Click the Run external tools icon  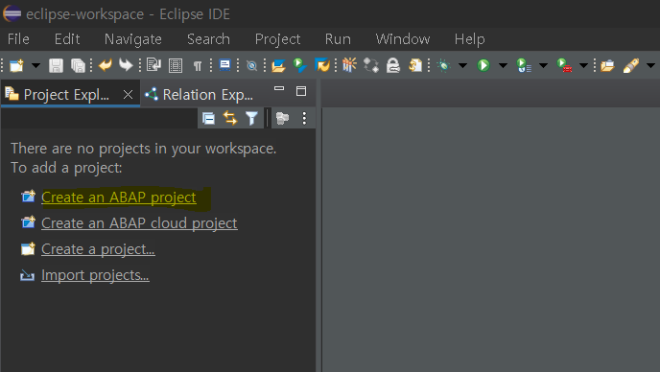click(564, 65)
